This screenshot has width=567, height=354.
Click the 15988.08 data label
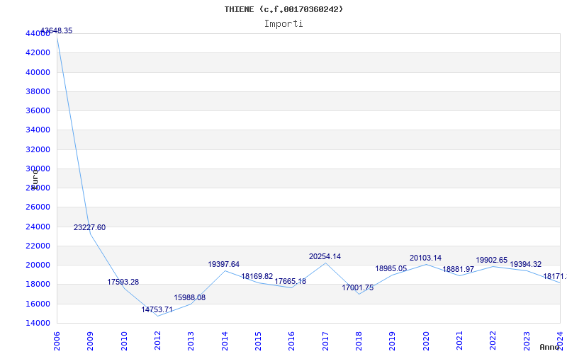coord(190,298)
